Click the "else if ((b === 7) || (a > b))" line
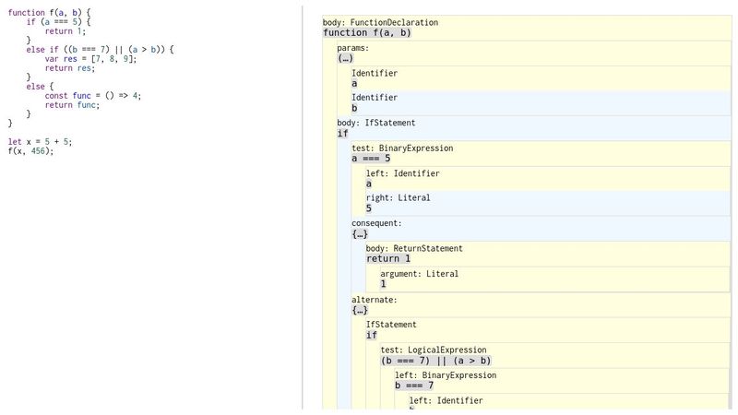 [x=101, y=50]
